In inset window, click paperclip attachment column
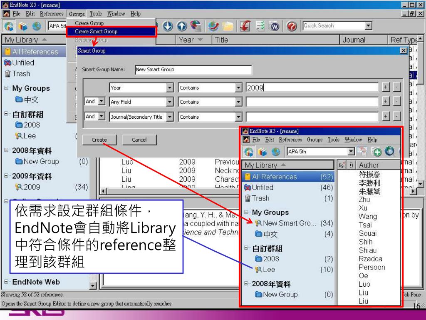The image size is (426, 320). pos(351,165)
